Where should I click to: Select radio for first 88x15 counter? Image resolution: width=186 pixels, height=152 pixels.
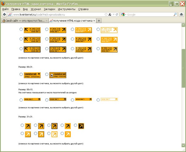click(x=21, y=100)
